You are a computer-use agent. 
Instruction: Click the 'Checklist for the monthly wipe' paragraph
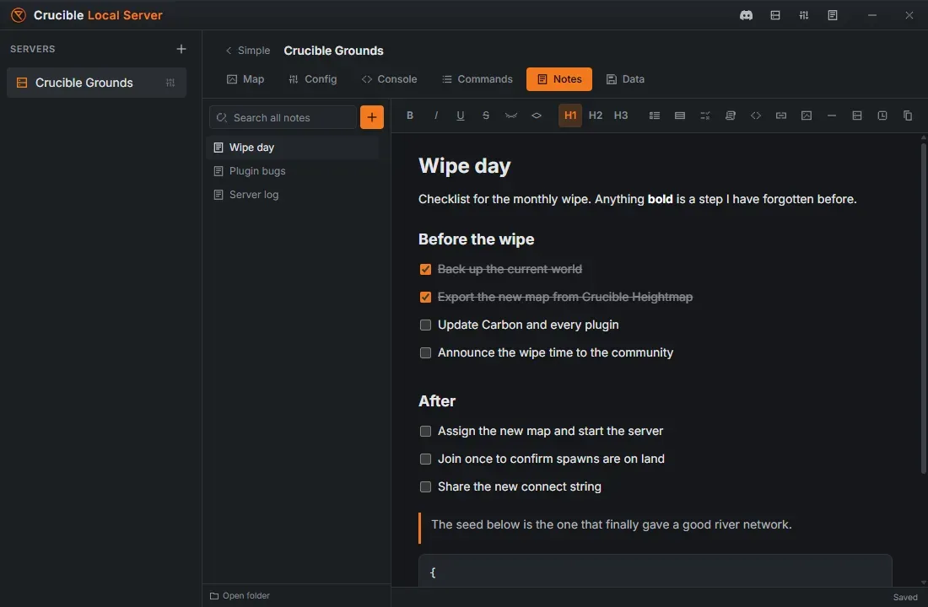pos(638,199)
